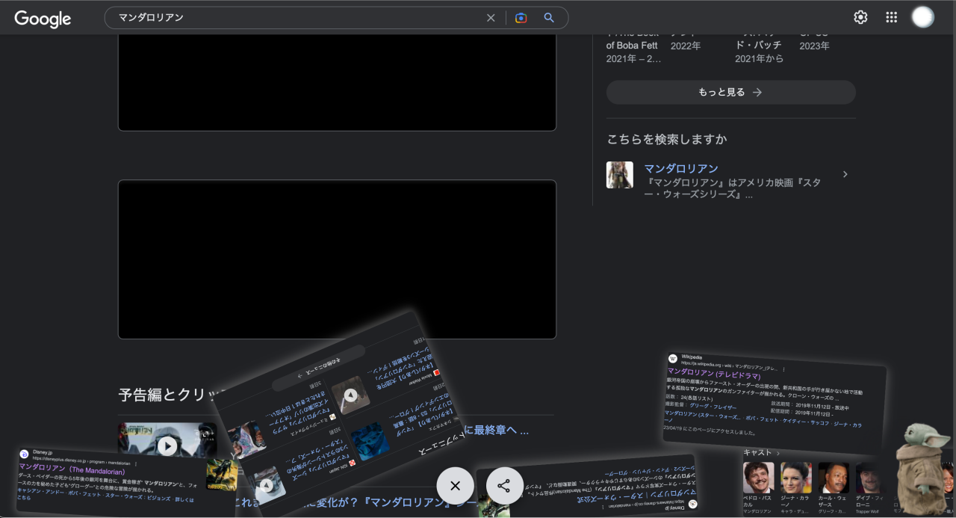
Task: Open the Google account avatar
Action: 924,17
